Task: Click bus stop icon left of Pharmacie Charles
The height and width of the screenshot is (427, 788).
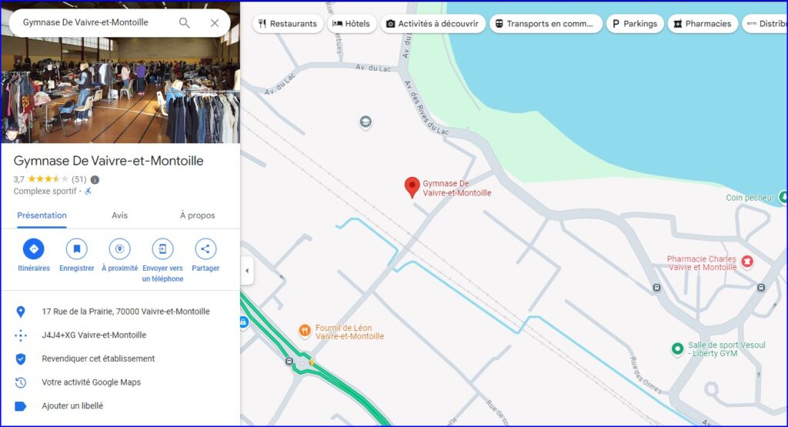Action: 656,288
